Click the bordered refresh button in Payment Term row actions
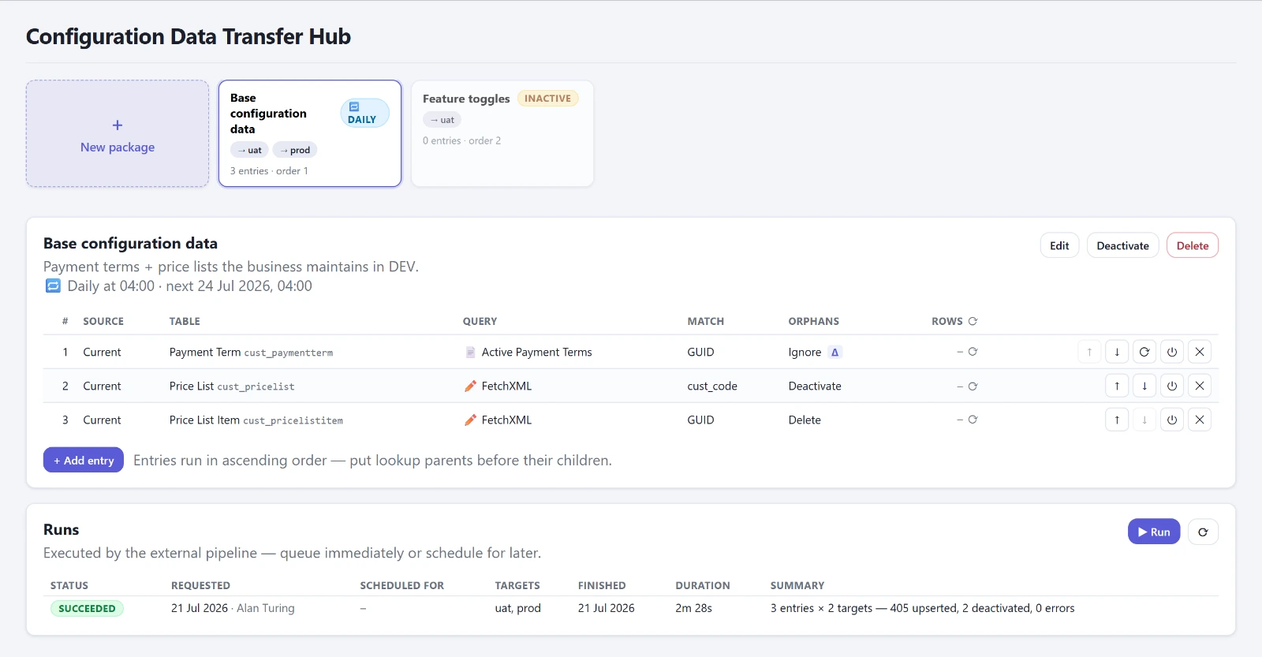The width and height of the screenshot is (1262, 657). click(x=1144, y=353)
